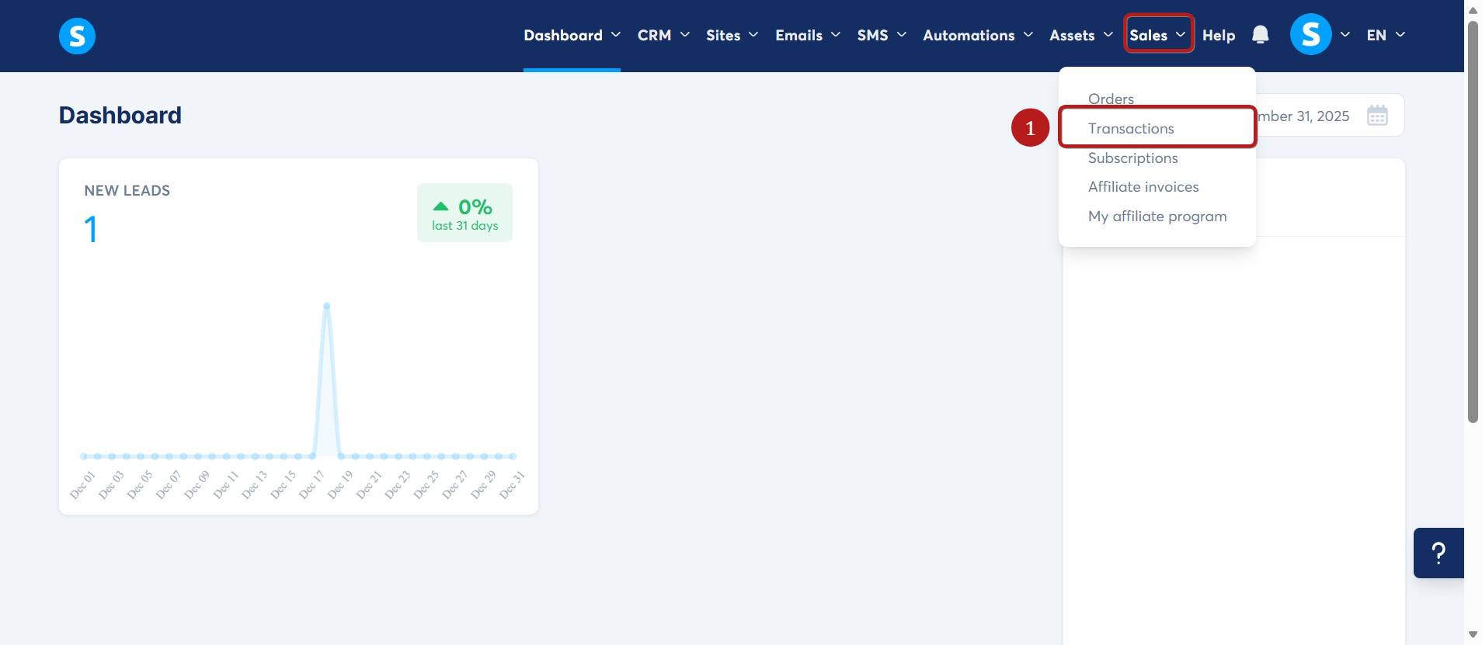Screen dimensions: 1482x645
Task: Click the Help link in navbar
Action: click(x=1219, y=35)
